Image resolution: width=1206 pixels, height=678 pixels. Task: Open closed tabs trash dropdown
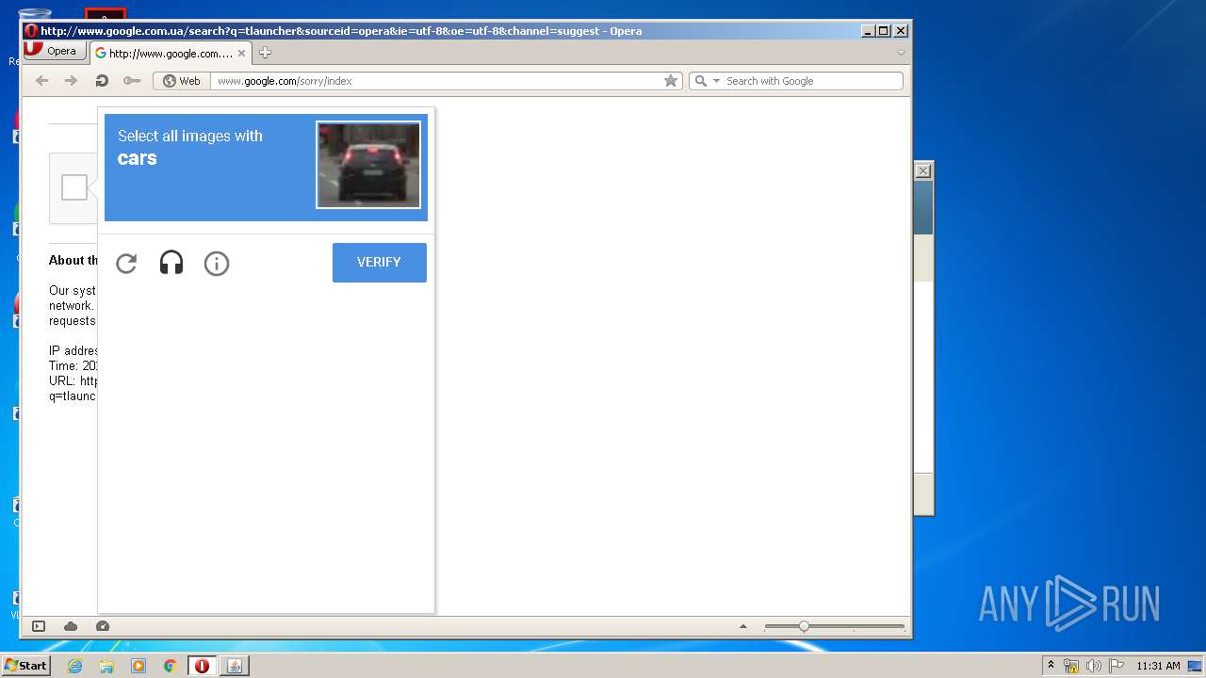[901, 53]
